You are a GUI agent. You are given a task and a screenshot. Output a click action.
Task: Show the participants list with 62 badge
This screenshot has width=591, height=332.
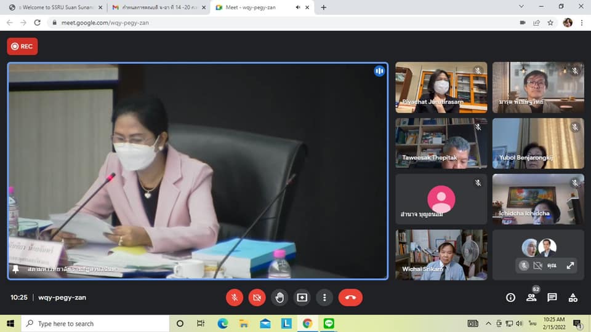[x=531, y=298]
